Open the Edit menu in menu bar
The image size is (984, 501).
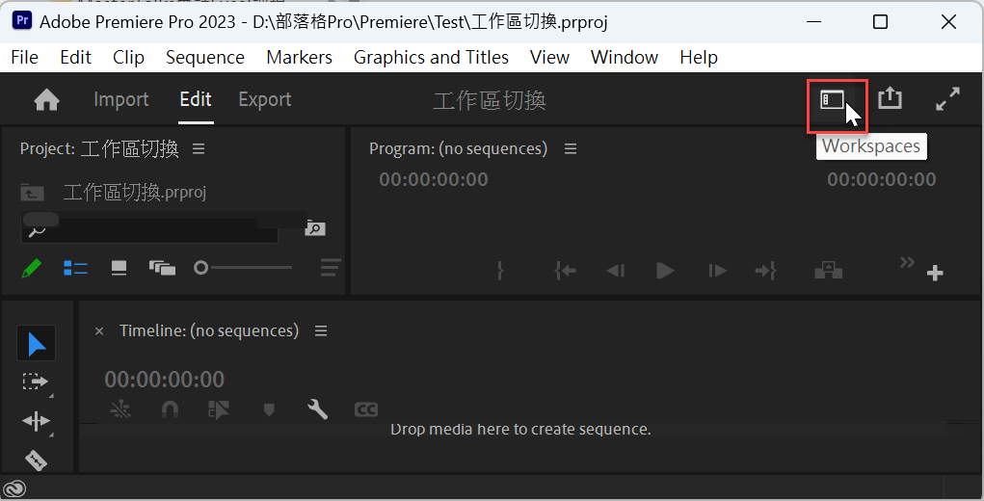tap(76, 57)
